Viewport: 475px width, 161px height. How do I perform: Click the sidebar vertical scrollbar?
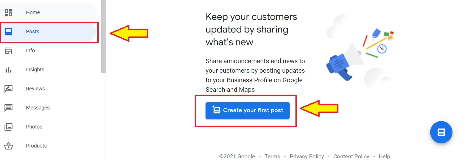coord(103,36)
